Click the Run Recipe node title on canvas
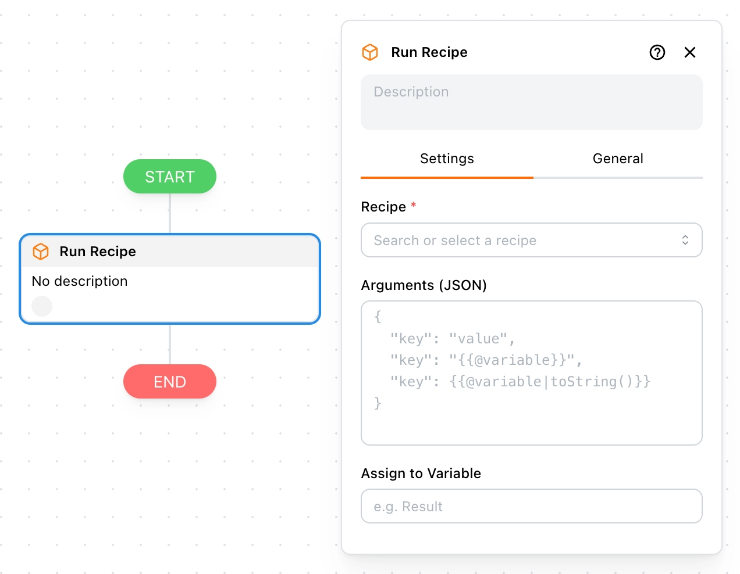 click(x=98, y=252)
